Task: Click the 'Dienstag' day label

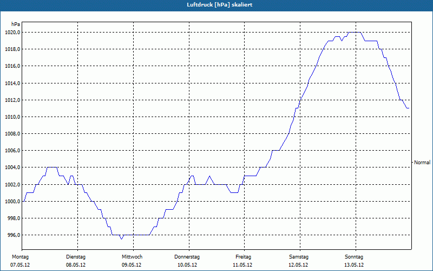Action: pyautogui.click(x=76, y=257)
